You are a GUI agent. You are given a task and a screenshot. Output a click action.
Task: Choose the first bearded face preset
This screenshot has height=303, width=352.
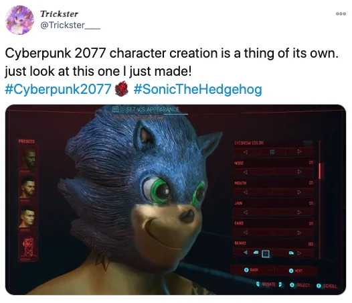coord(29,159)
